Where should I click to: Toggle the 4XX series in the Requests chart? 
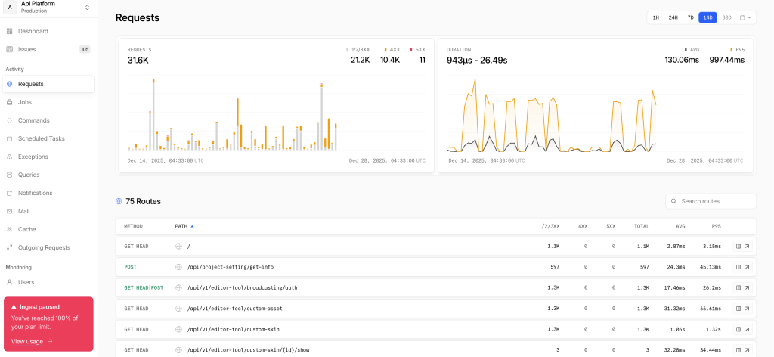point(392,49)
